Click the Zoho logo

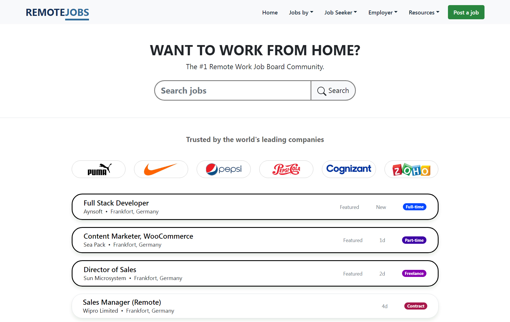[411, 170]
